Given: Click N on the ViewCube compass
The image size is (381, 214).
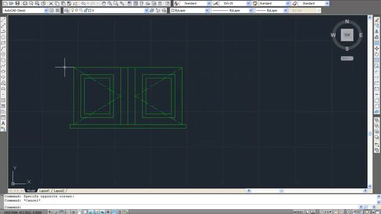Looking at the screenshot, I should [x=347, y=21].
